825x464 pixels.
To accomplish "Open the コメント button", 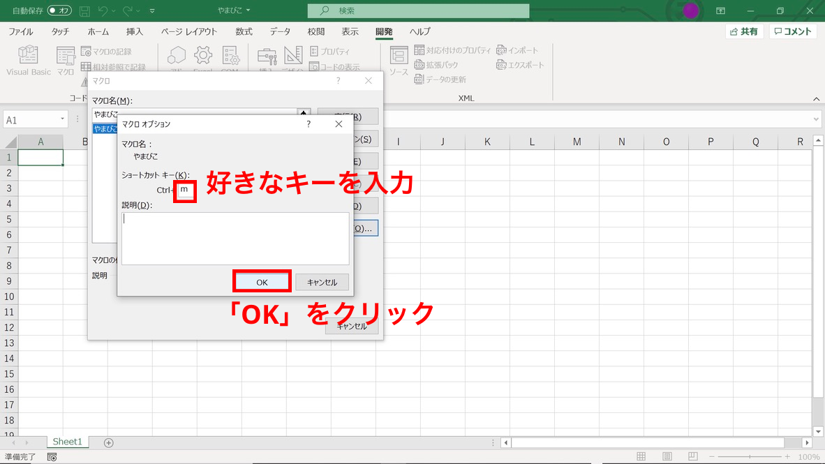I will coord(793,31).
